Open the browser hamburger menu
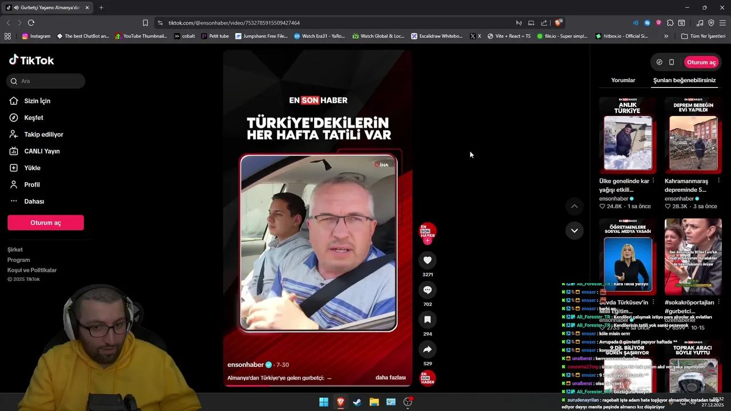The width and height of the screenshot is (731, 411). [x=722, y=23]
